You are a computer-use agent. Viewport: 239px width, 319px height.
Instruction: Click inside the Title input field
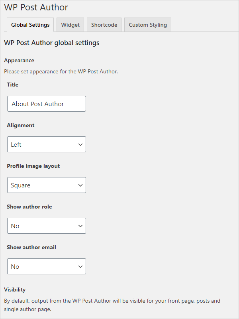(x=46, y=104)
